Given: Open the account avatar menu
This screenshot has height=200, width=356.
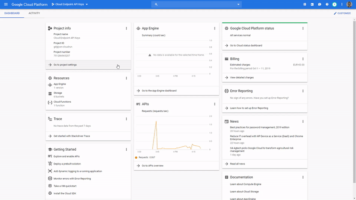Looking at the screenshot, I should (349, 4).
